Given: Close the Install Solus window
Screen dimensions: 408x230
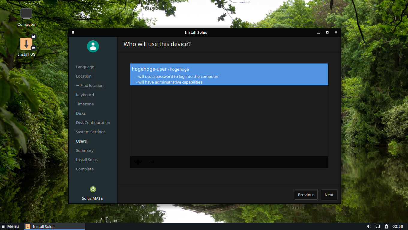Looking at the screenshot, I should pyautogui.click(x=336, y=32).
